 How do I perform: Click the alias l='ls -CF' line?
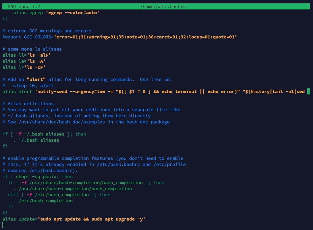pos(24,67)
